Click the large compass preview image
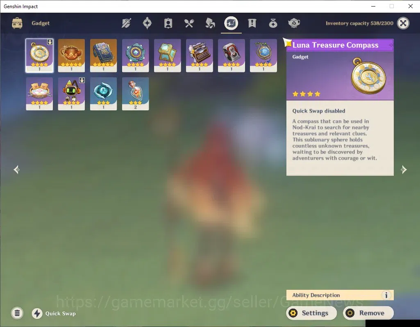Viewport: 420px width, 327px height. [x=368, y=76]
